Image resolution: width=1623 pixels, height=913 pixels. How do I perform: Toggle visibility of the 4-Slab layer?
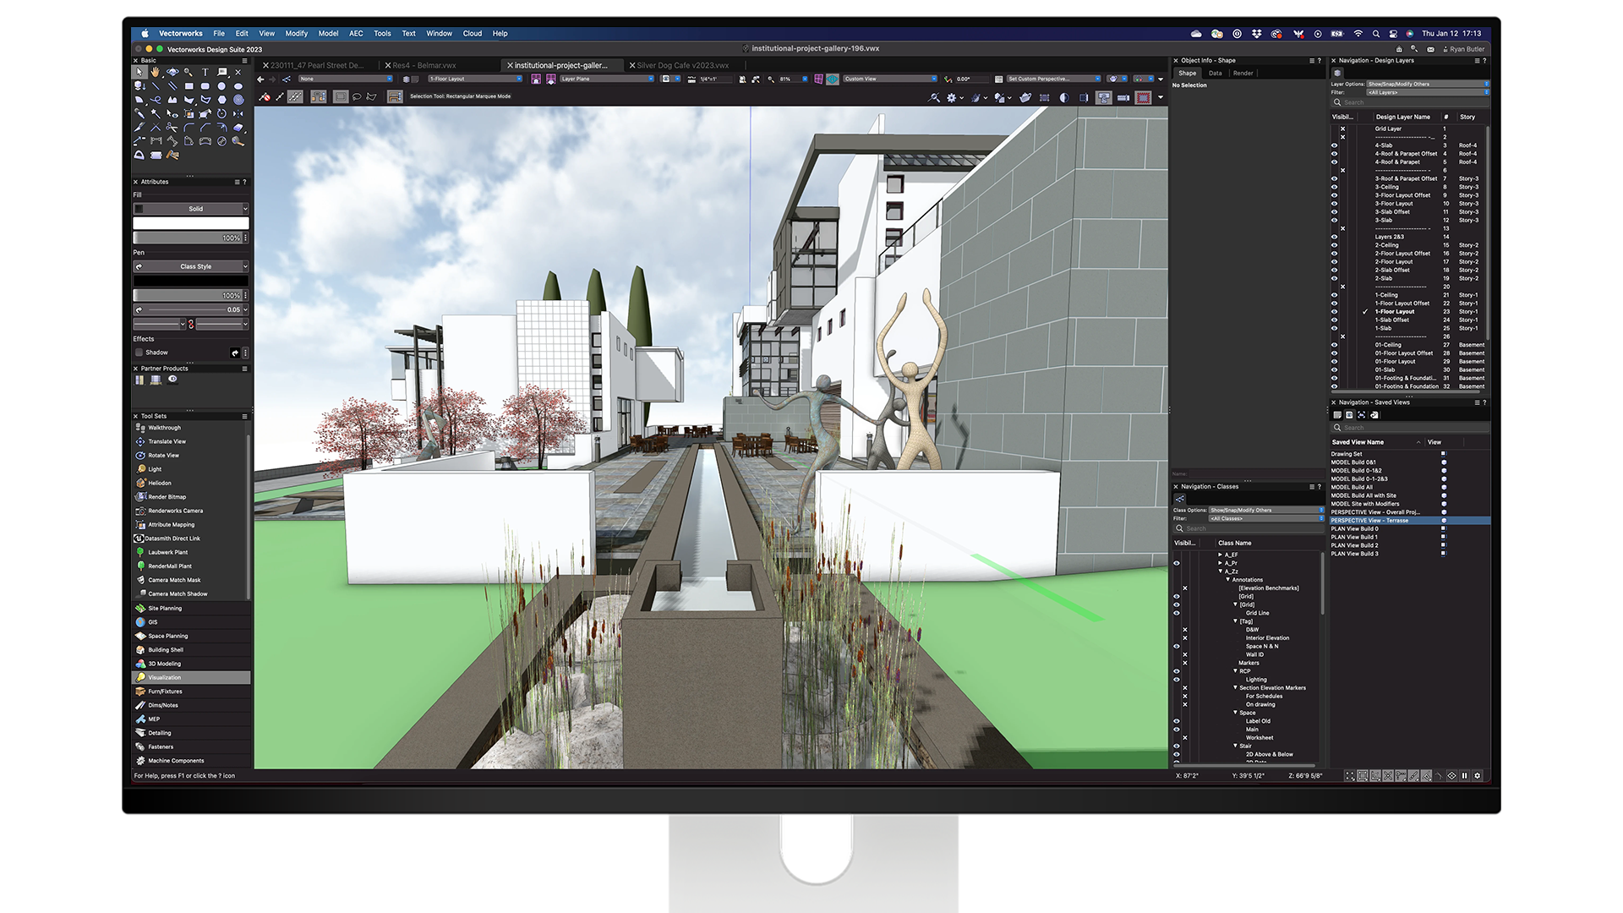(1335, 145)
